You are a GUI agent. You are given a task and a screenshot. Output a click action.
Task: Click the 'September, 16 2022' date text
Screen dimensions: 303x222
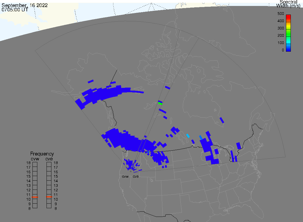25,5
